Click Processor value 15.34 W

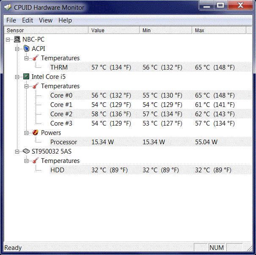(x=102, y=142)
